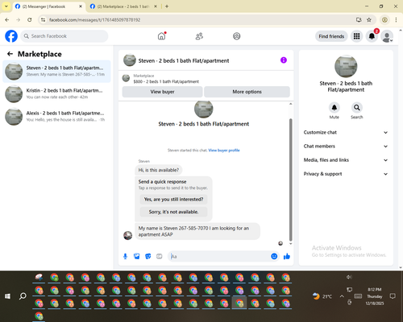Open the Notifications bell
Viewport: 403px width, 322px height.
(x=372, y=36)
